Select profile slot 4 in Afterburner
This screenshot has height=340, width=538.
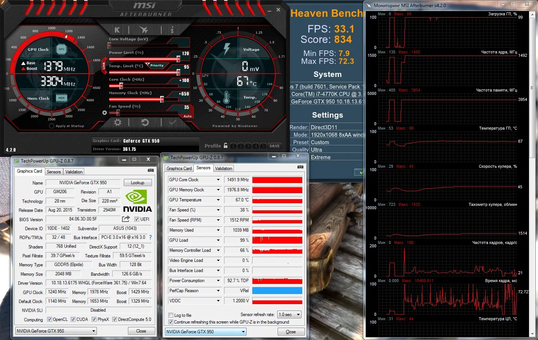coord(256,146)
